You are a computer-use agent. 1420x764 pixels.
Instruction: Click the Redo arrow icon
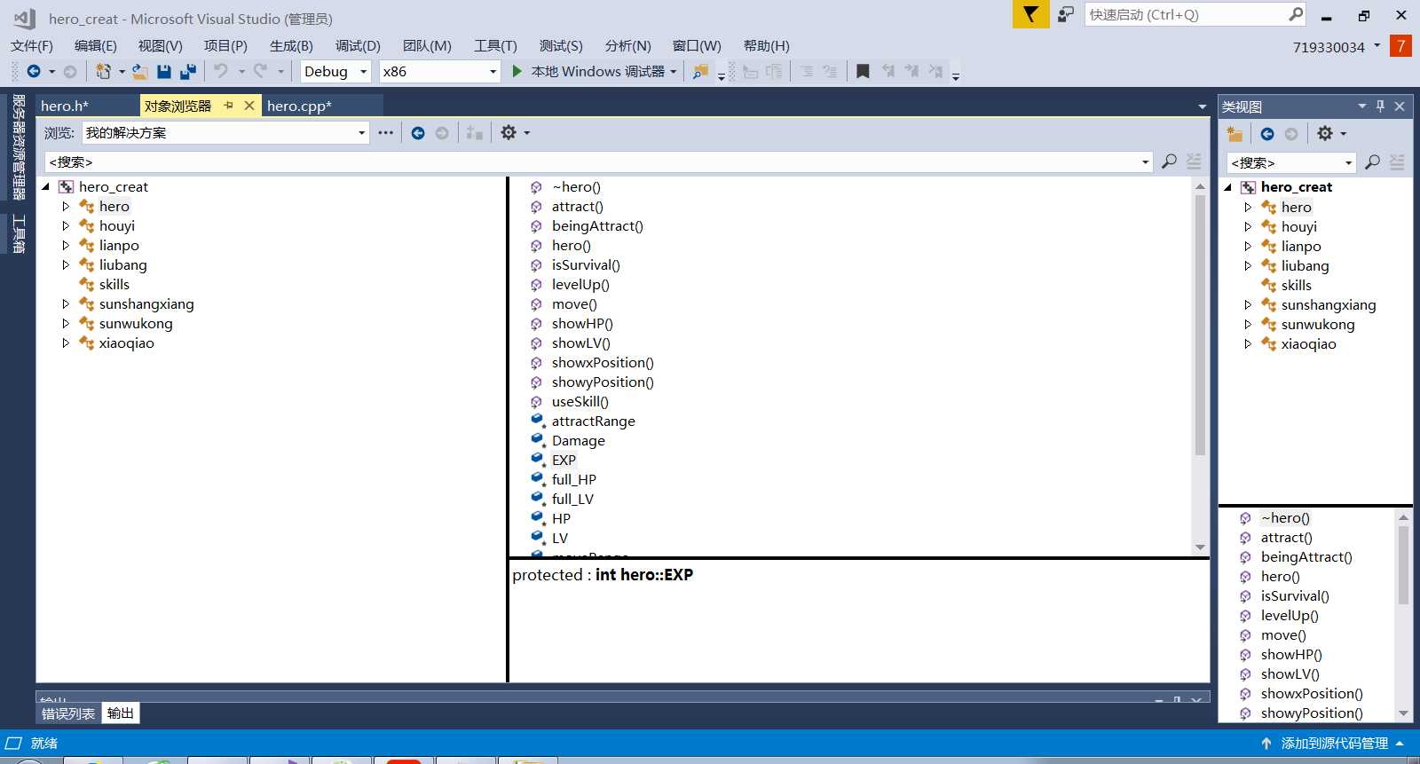point(260,71)
